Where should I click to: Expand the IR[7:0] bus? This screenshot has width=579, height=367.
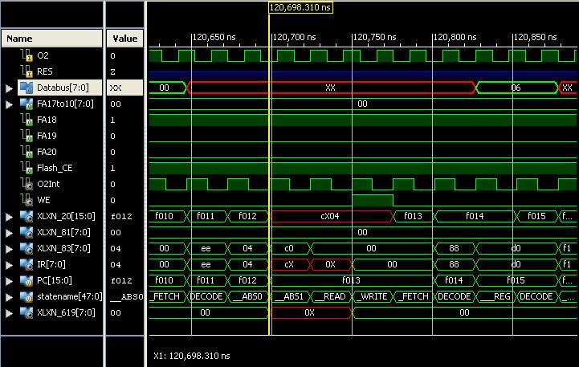(x=10, y=264)
